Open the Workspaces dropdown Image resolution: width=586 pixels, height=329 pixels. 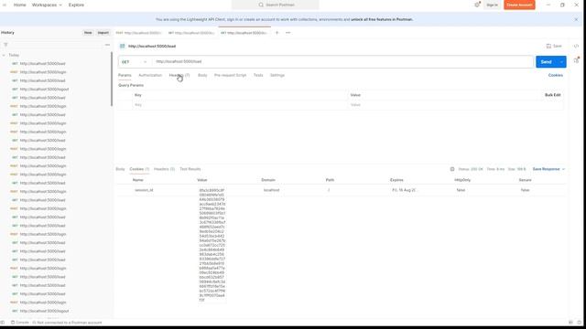[x=47, y=5]
